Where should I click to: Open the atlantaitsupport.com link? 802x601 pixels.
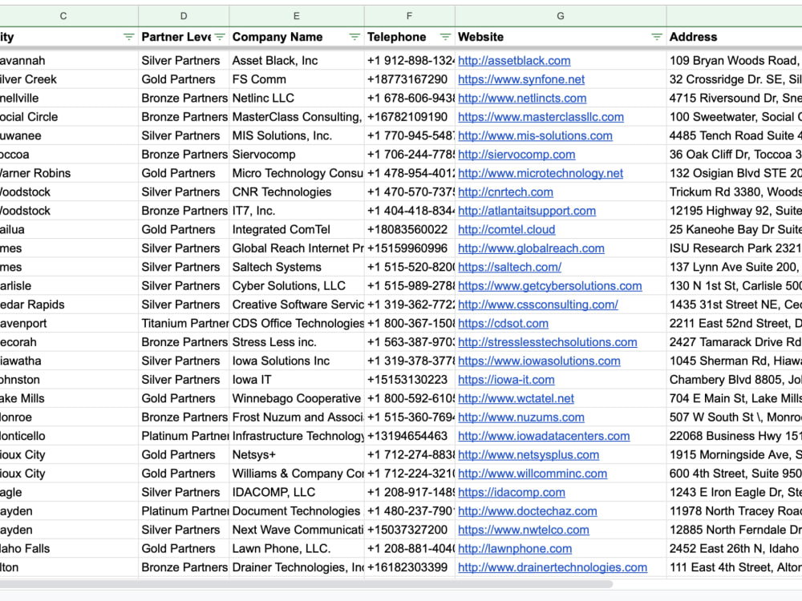point(527,211)
